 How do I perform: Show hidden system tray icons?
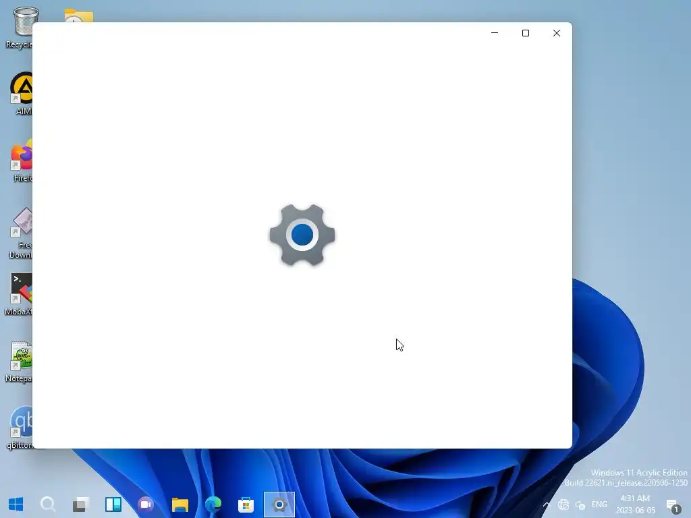click(x=547, y=505)
